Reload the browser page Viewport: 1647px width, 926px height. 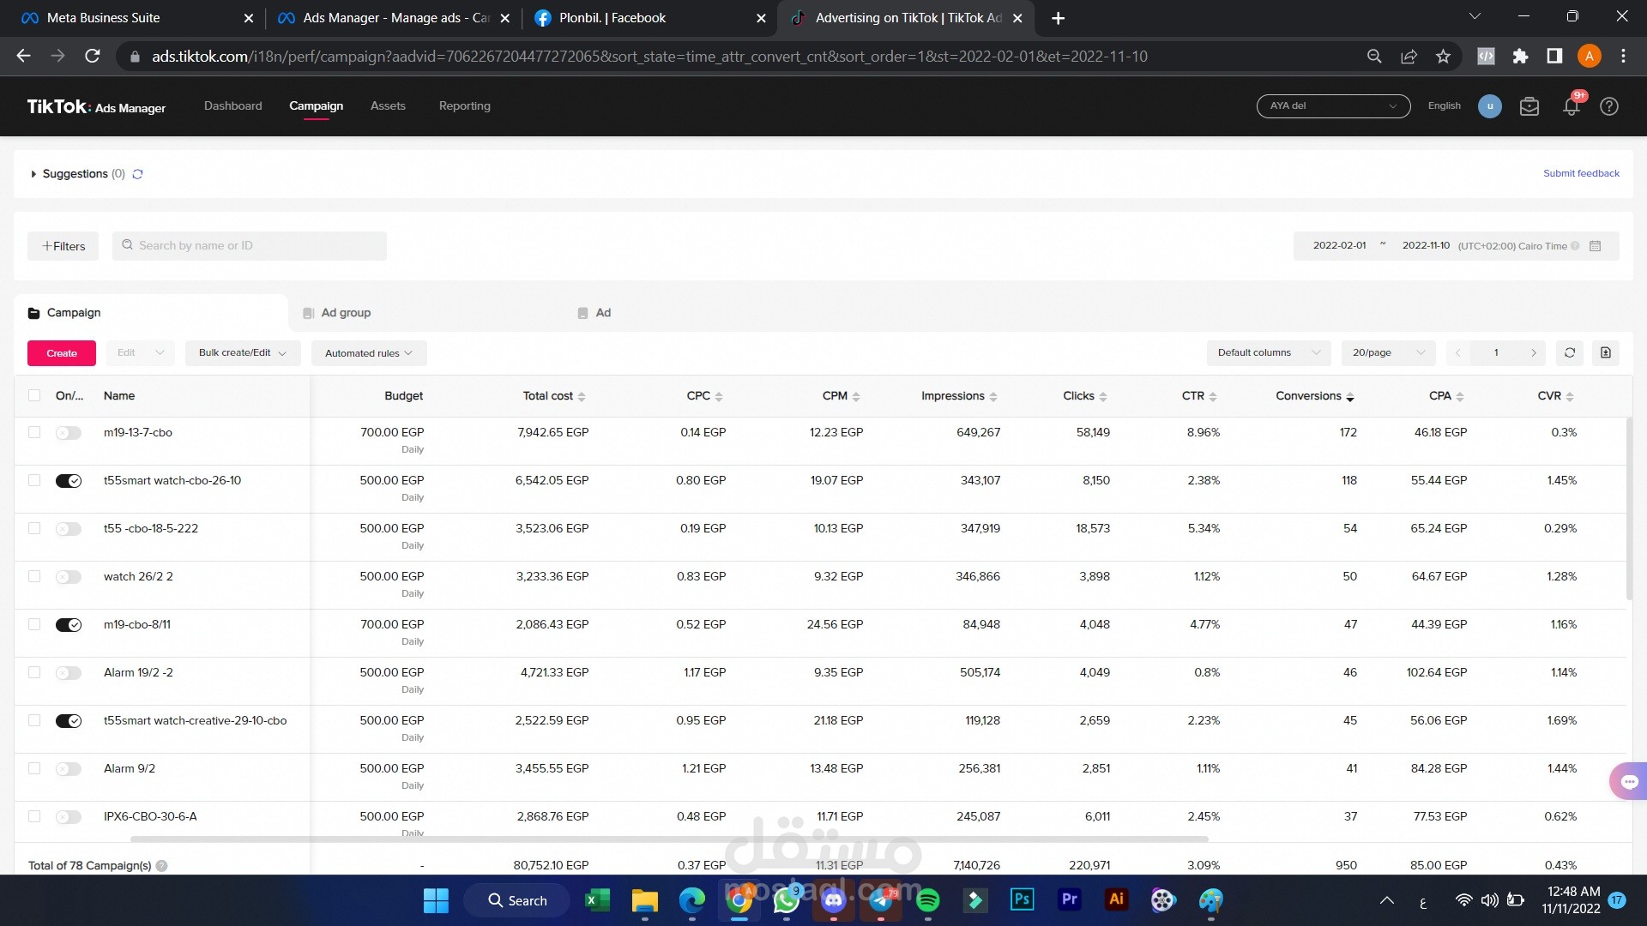pos(93,57)
